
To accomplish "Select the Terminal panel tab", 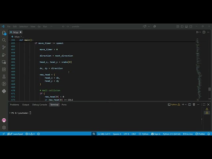I will [54, 105].
